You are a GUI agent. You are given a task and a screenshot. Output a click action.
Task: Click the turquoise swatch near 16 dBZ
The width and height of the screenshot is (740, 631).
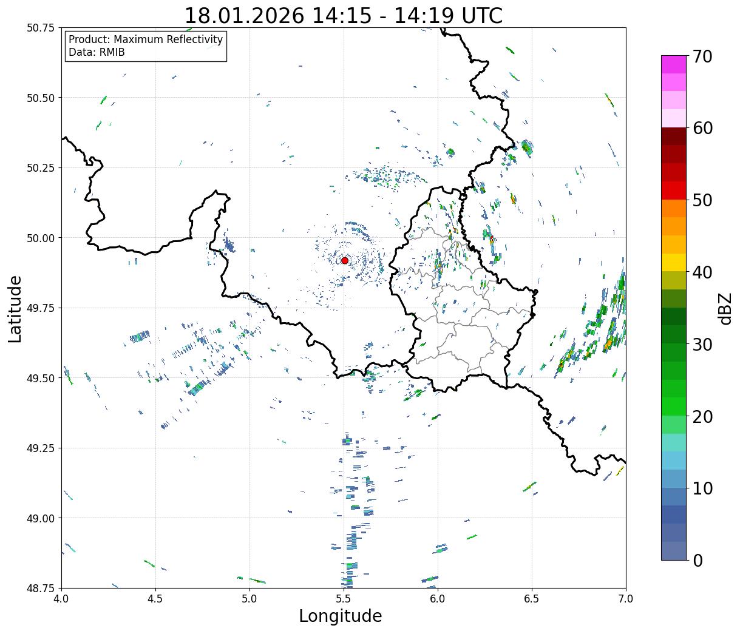(x=674, y=442)
